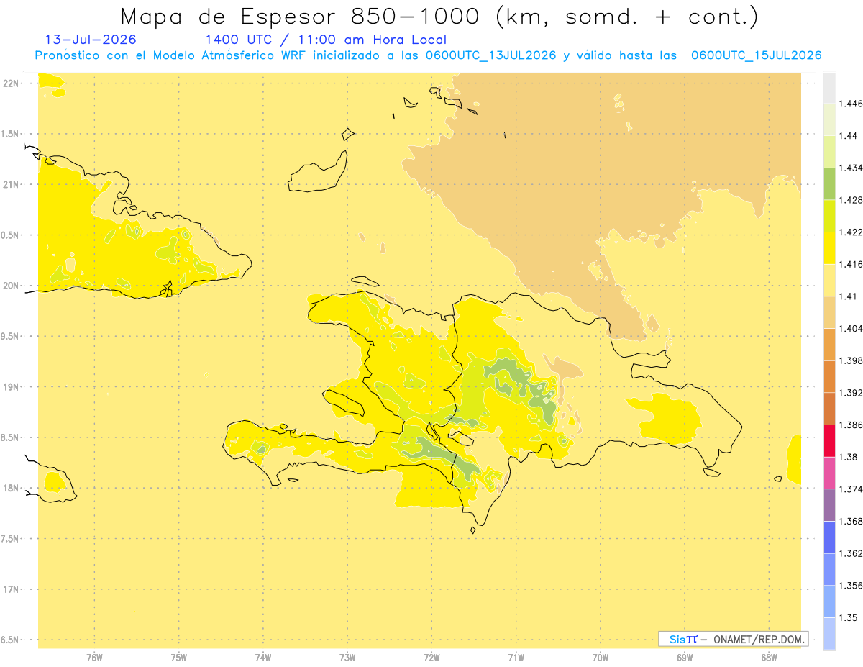863x667 pixels.
Task: Click the red legend swatch between 1.38 and 1.386
Action: tap(829, 441)
